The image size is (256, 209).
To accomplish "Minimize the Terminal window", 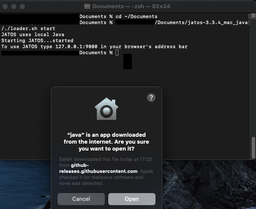I will click(14, 6).
